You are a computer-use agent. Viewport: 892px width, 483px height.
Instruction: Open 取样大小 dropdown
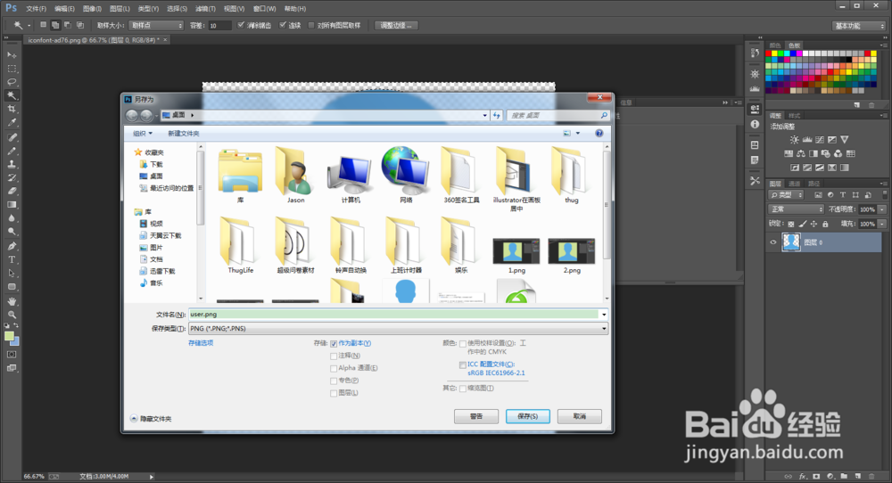click(x=156, y=26)
